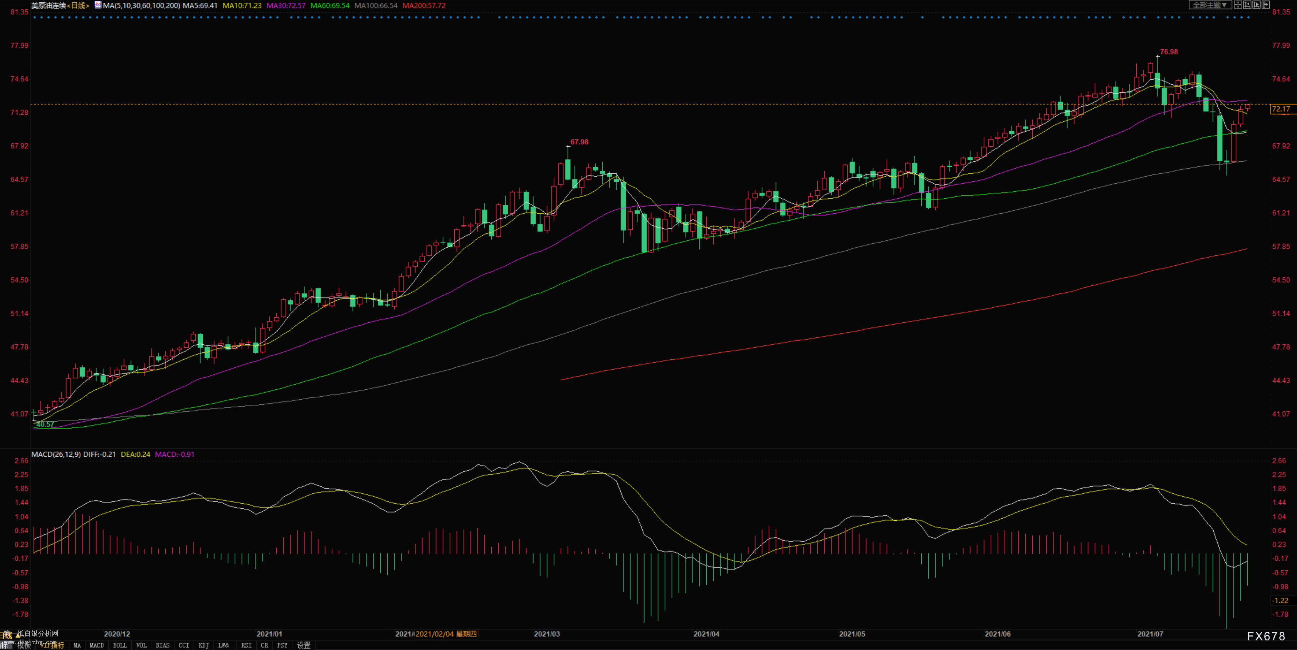Click the MA30 purple value label
The width and height of the screenshot is (1297, 650).
(286, 5)
